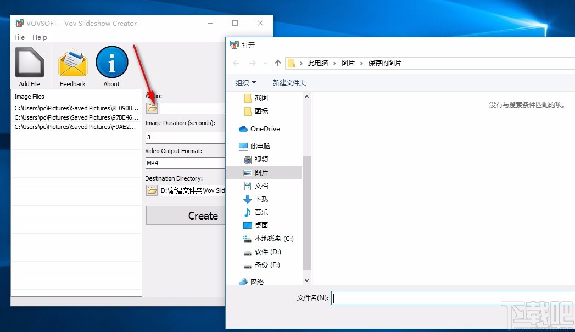
Task: Open the 桌面 (Desktop) item in sidebar
Action: click(261, 225)
